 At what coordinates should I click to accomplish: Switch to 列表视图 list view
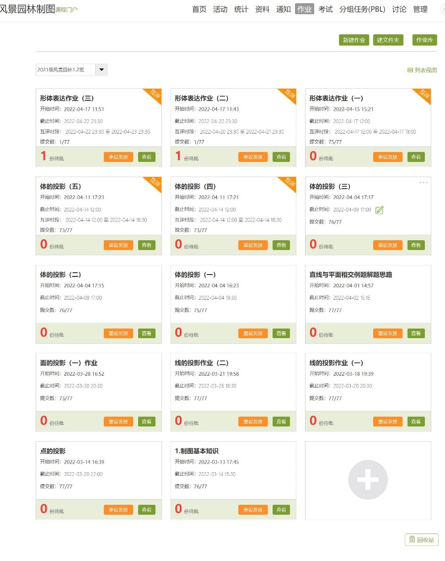click(422, 70)
